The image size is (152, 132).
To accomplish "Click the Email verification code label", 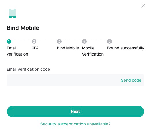I will (x=28, y=69).
